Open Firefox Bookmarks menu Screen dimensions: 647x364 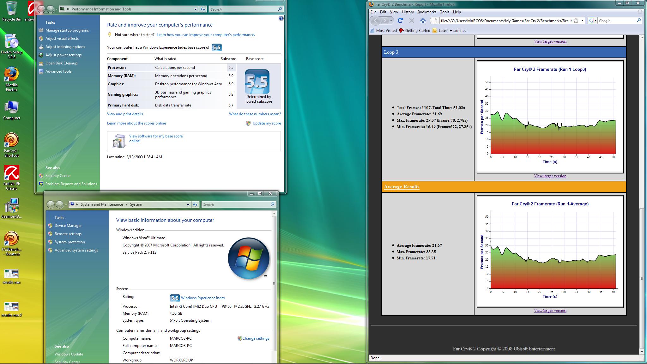(x=427, y=12)
